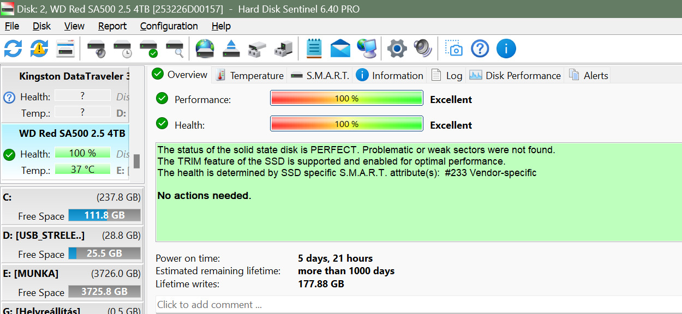
Task: Switch to the S.M.A.R.T. tab
Action: (321, 75)
